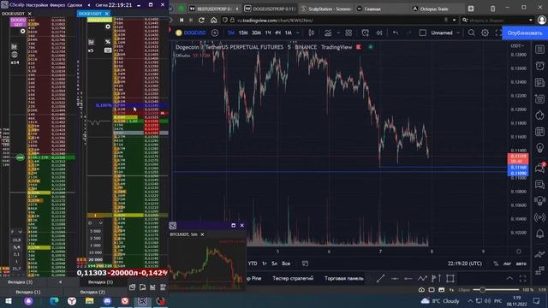Open the Indicators chart icon
This screenshot has height=308, width=548.
coord(328,33)
